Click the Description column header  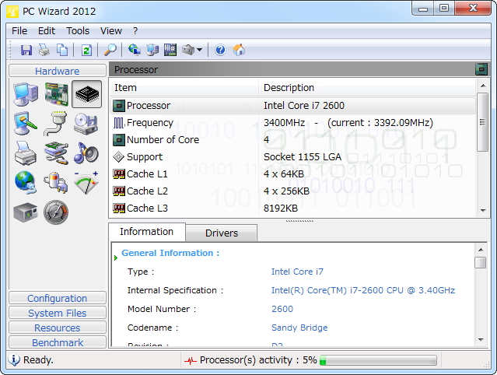coord(367,87)
